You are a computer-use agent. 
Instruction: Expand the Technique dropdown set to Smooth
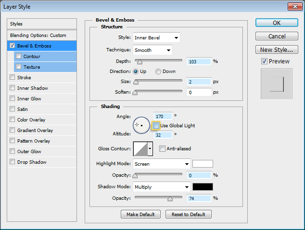[153, 50]
